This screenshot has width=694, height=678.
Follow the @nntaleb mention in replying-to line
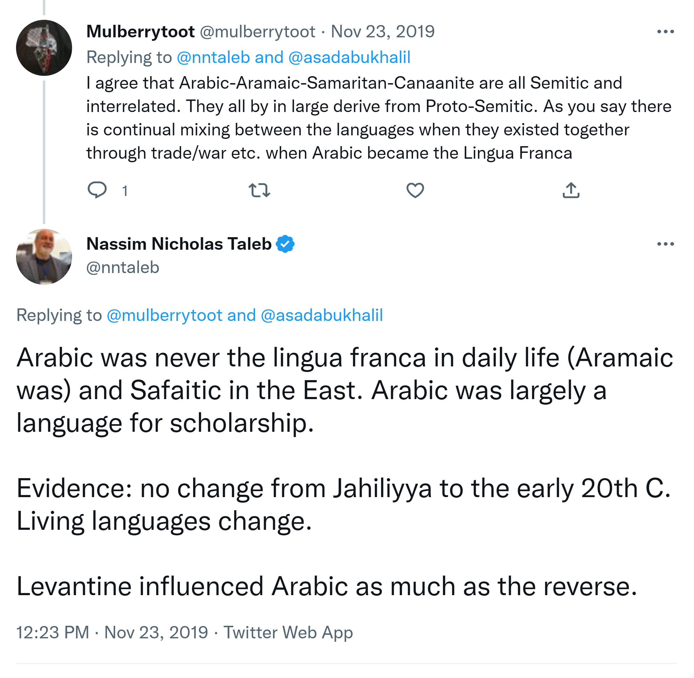(213, 57)
